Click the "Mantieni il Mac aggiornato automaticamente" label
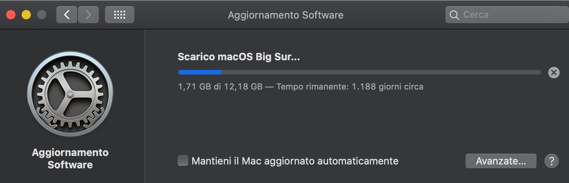This screenshot has width=569, height=183. [x=295, y=161]
